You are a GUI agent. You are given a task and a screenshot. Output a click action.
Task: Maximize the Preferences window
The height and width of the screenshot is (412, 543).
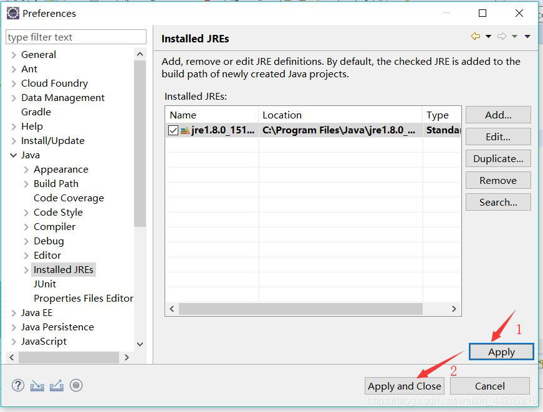[x=483, y=13]
